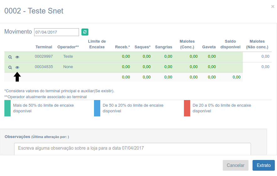Click the blue legend color swatch

point(97,108)
